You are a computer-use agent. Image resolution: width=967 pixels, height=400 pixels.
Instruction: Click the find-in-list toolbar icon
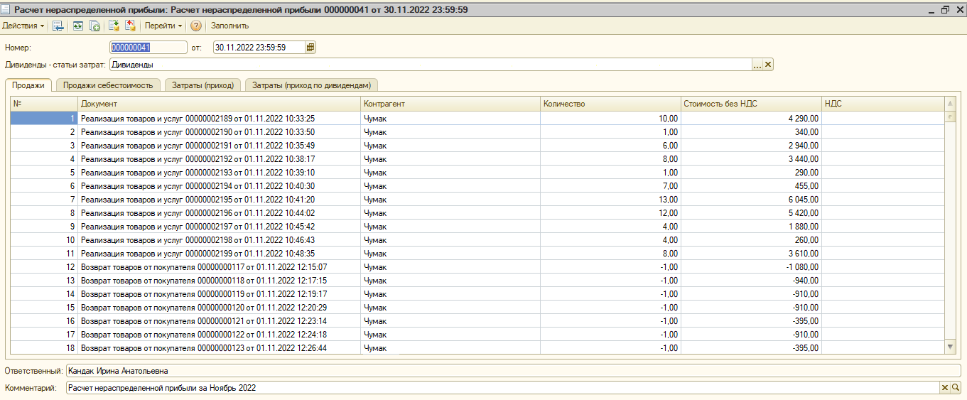click(x=58, y=26)
